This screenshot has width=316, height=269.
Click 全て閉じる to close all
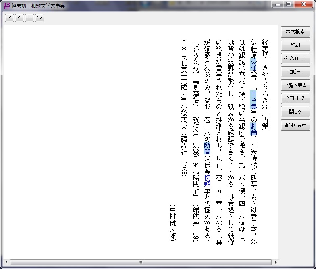[x=295, y=98]
